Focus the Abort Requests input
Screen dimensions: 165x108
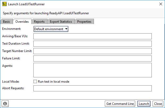[92, 88]
